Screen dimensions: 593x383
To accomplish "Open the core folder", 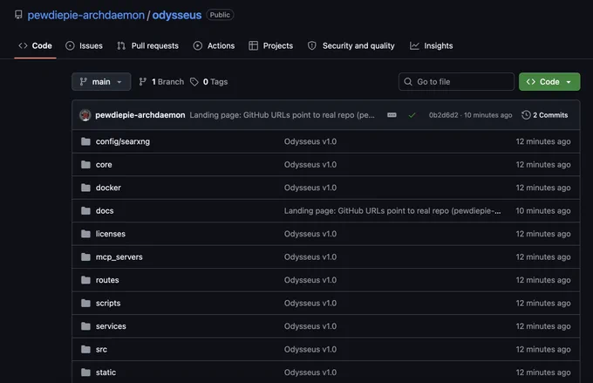I will coord(104,165).
